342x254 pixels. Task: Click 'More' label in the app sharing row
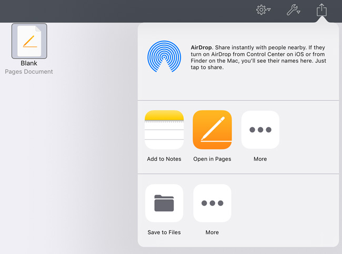click(260, 159)
